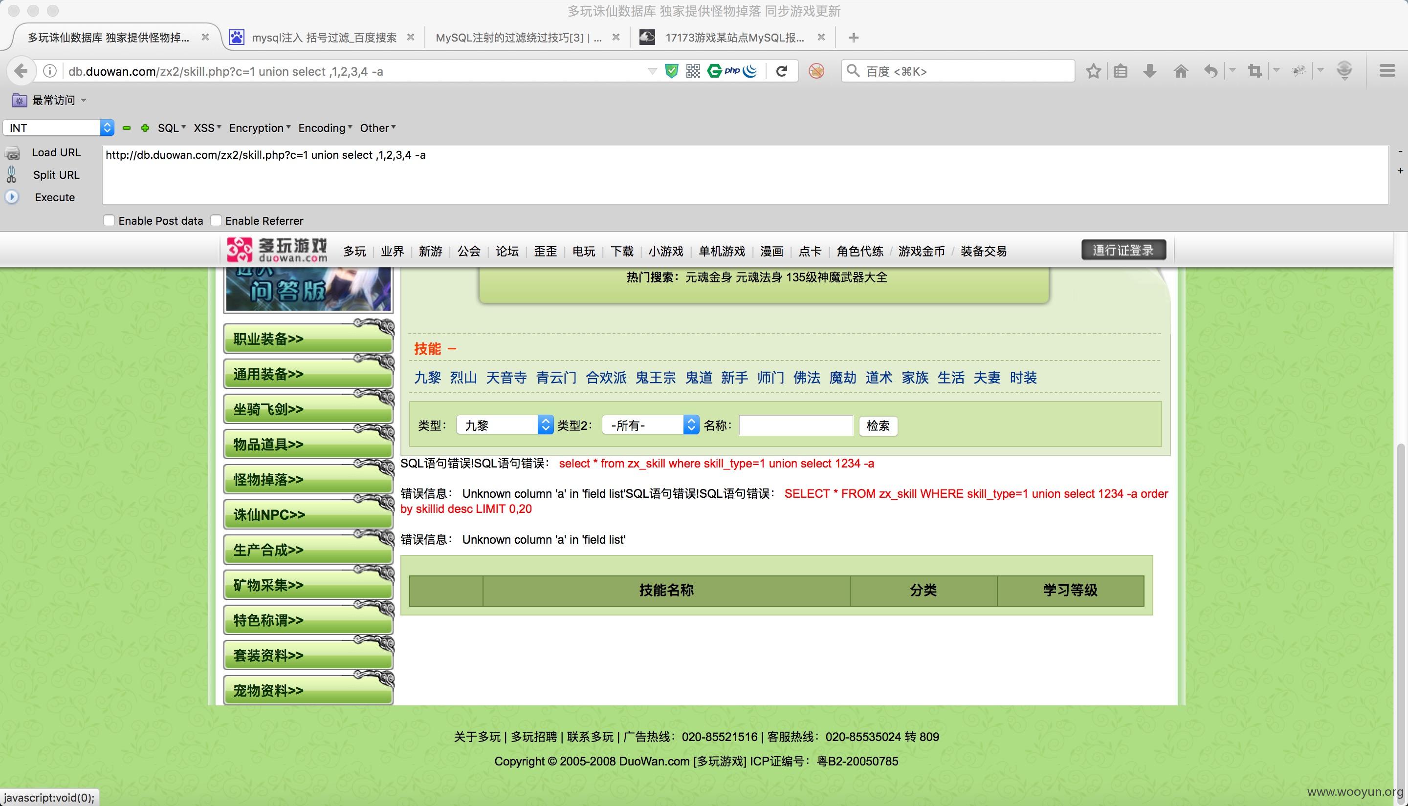Open the QR code icon in address bar
Viewport: 1408px width, 806px height.
coord(693,71)
